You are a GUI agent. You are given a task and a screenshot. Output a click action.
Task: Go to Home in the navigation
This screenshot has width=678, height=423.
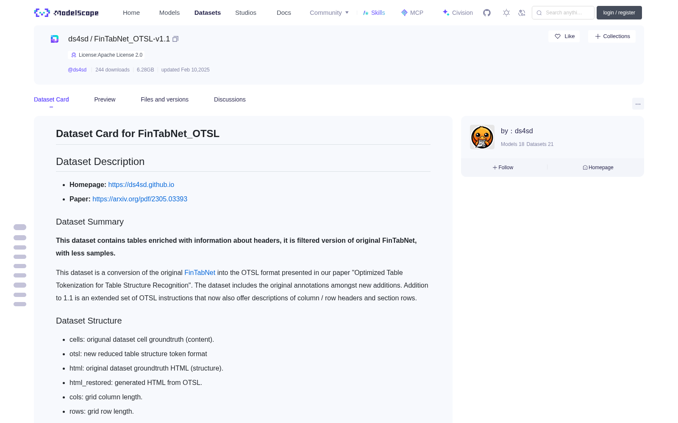(x=131, y=13)
